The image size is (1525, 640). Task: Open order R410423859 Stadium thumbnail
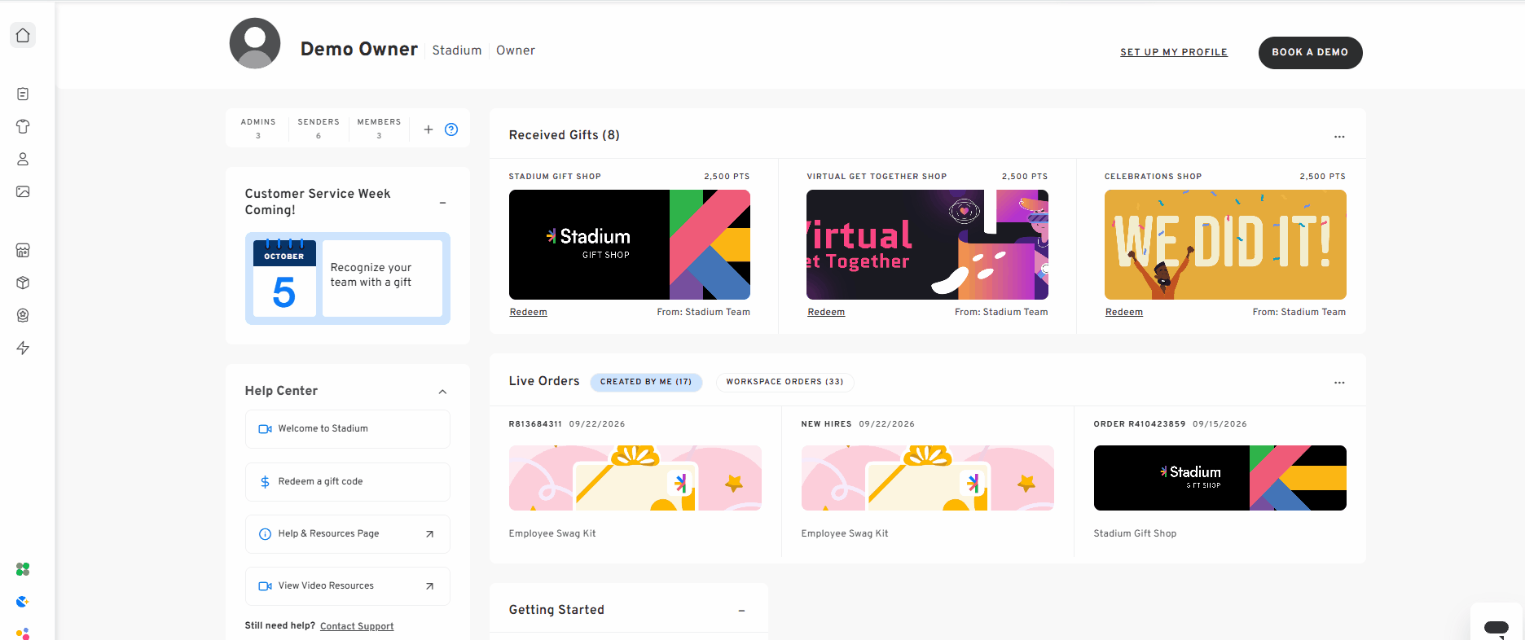(1220, 478)
